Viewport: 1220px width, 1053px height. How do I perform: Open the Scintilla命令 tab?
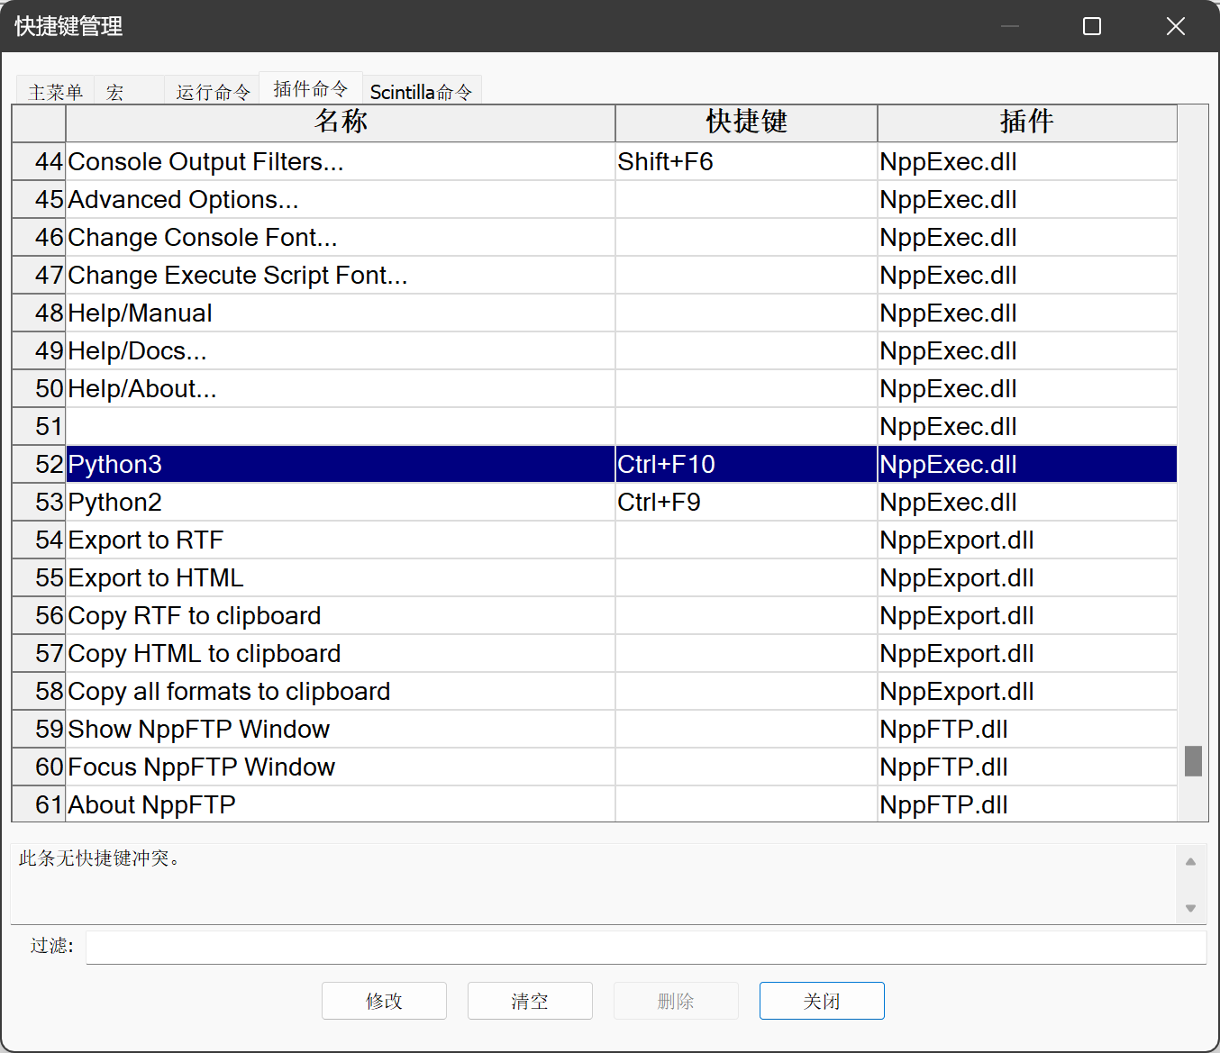tap(421, 92)
